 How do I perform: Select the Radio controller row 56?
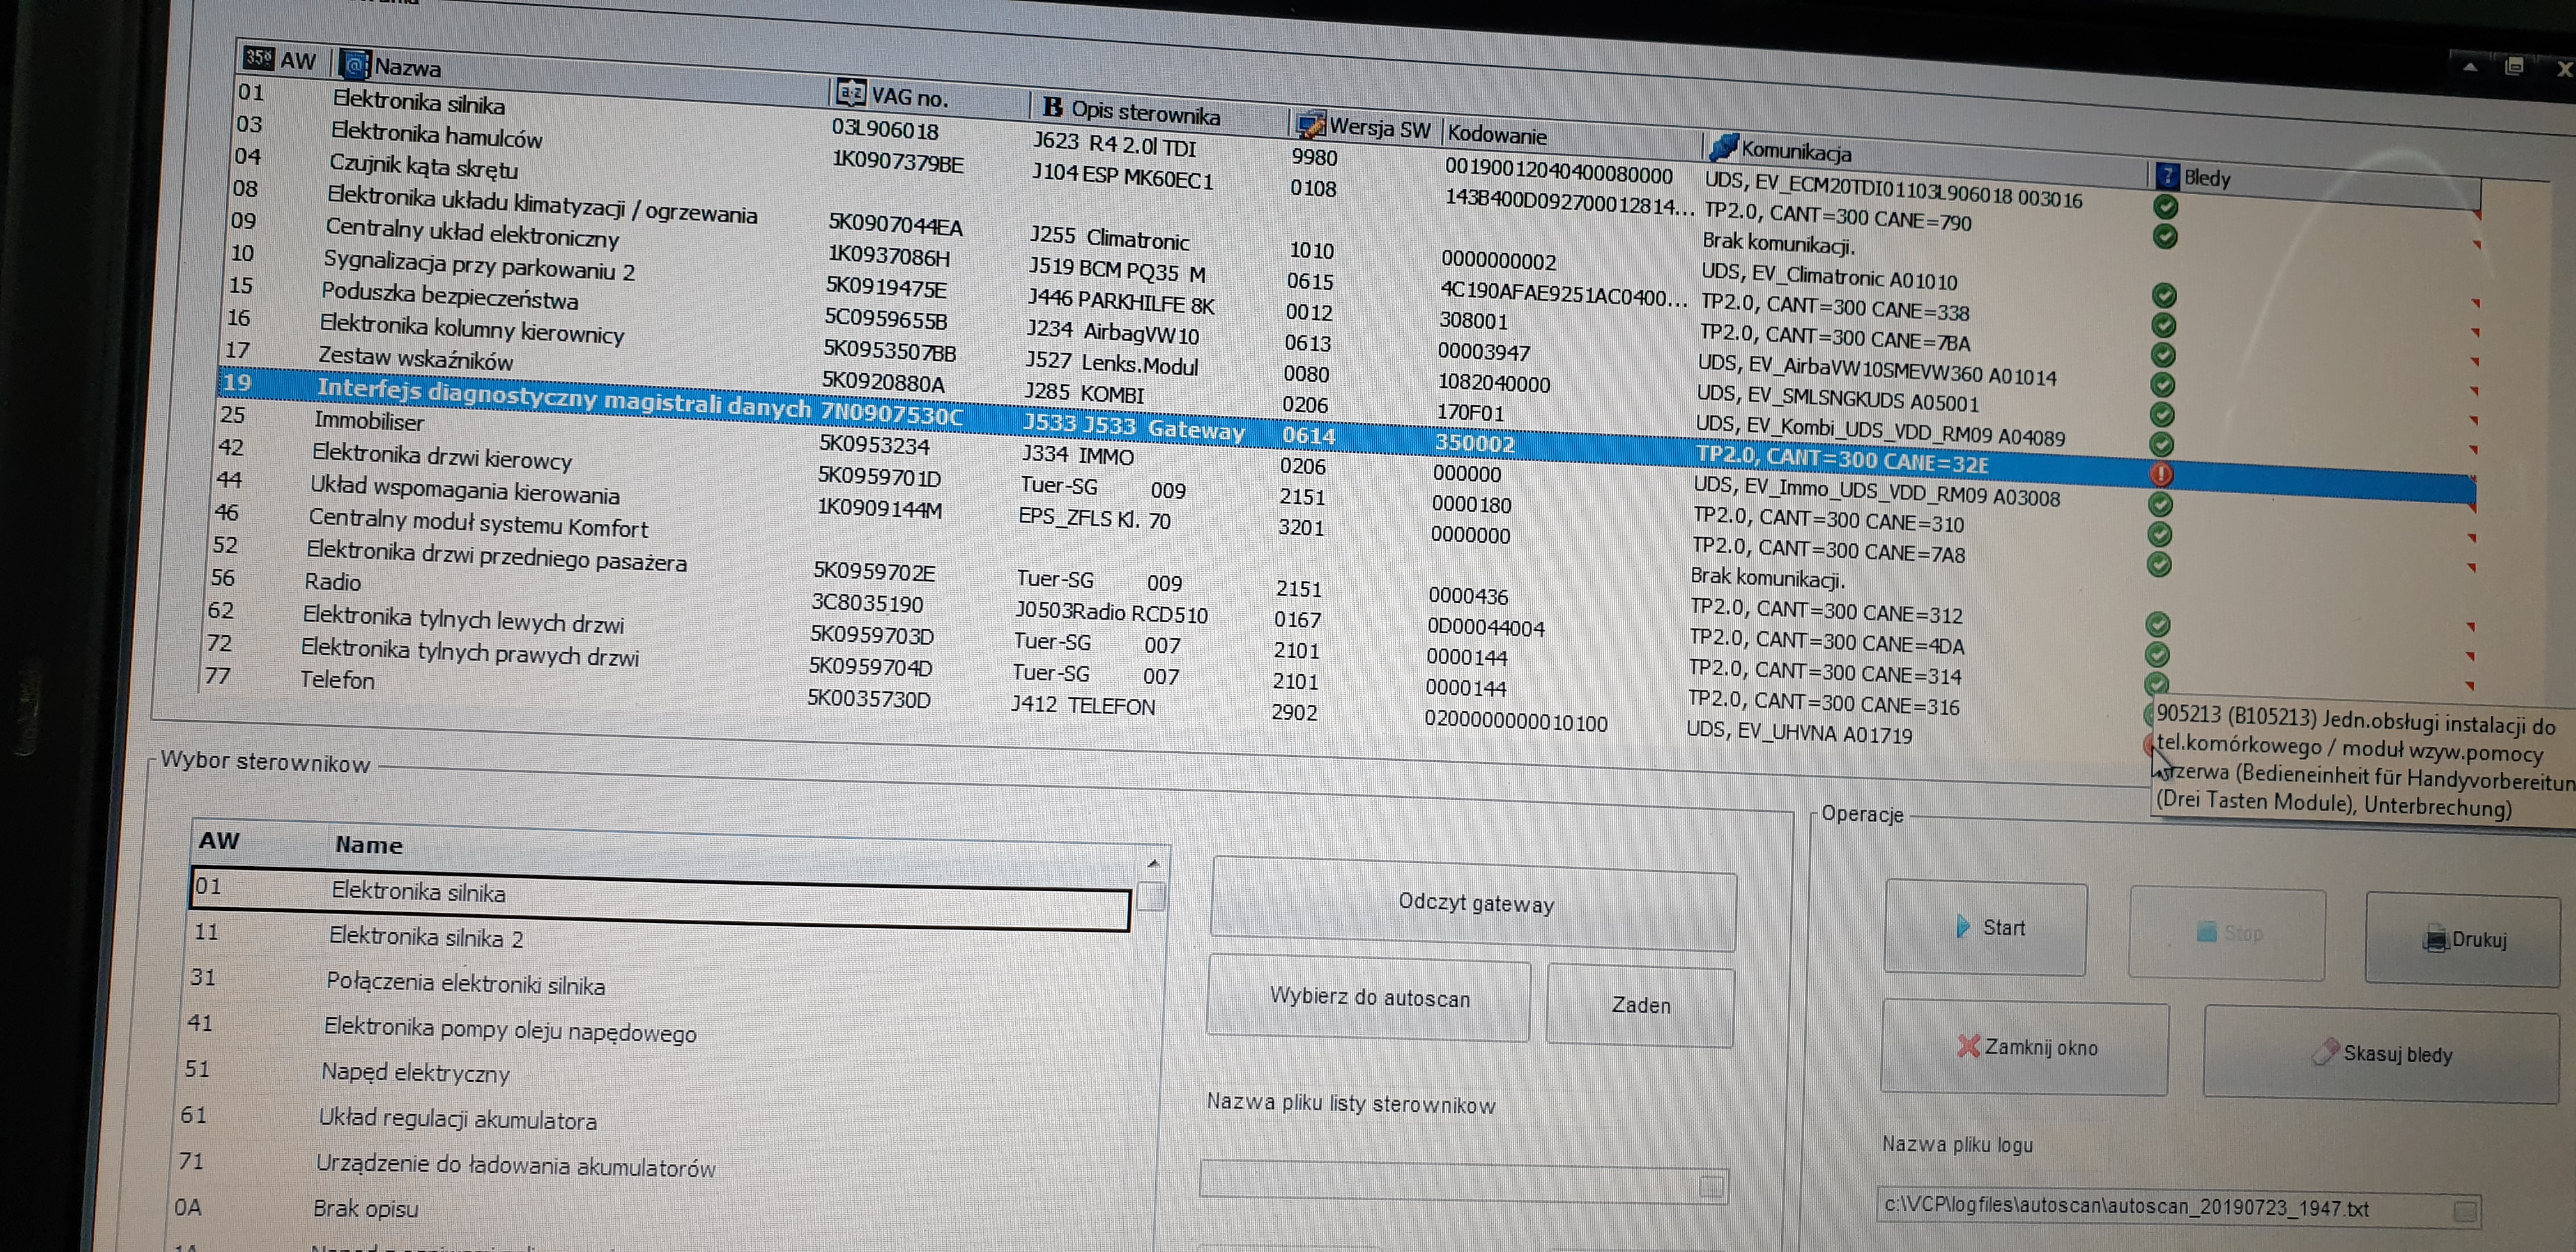click(x=333, y=583)
